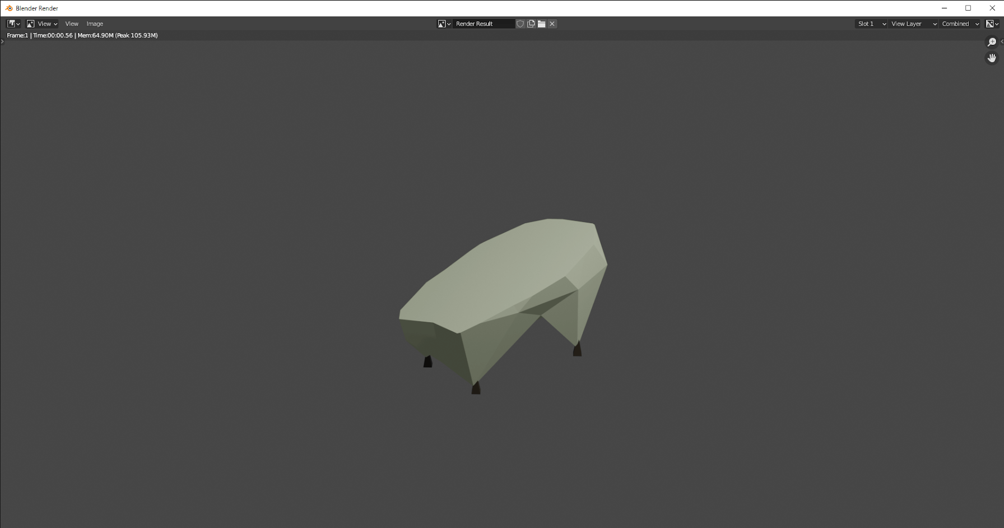Screen dimensions: 1004x528
Task: Expand the Slot 1 dropdown
Action: click(x=871, y=24)
